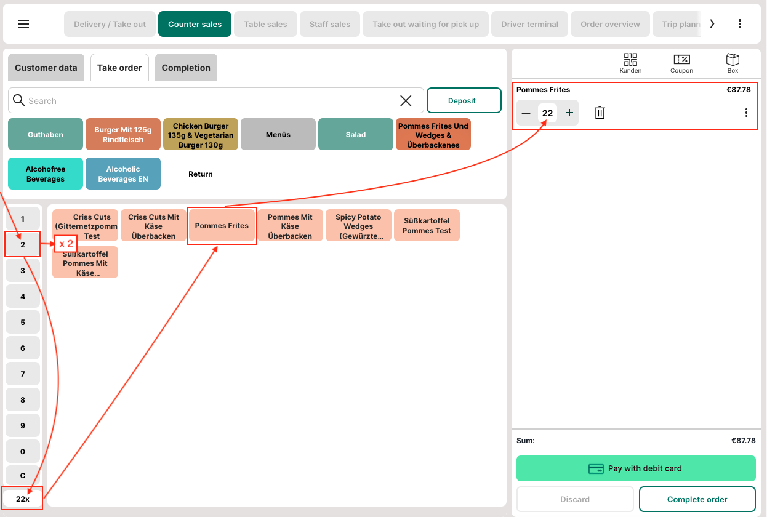This screenshot has height=517, width=767.
Task: Switch to the Customer data tab
Action: (x=46, y=68)
